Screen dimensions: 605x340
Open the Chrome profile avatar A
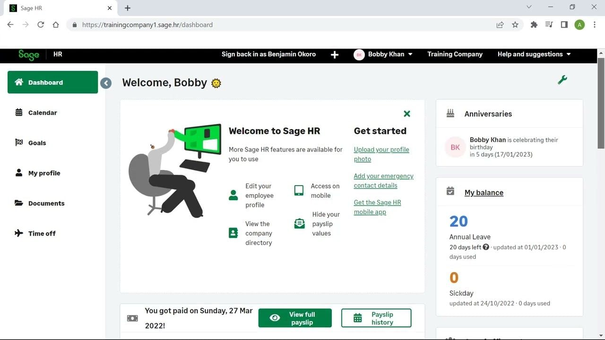(x=579, y=25)
